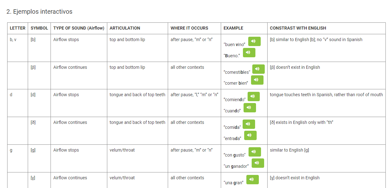Screen dimensions: 387x188
Task: Play audio for "una gran"
Action: 252,180
